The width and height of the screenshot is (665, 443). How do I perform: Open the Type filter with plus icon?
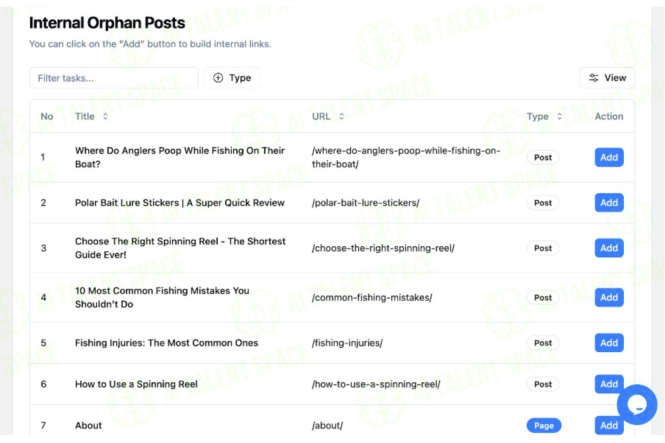click(x=232, y=78)
